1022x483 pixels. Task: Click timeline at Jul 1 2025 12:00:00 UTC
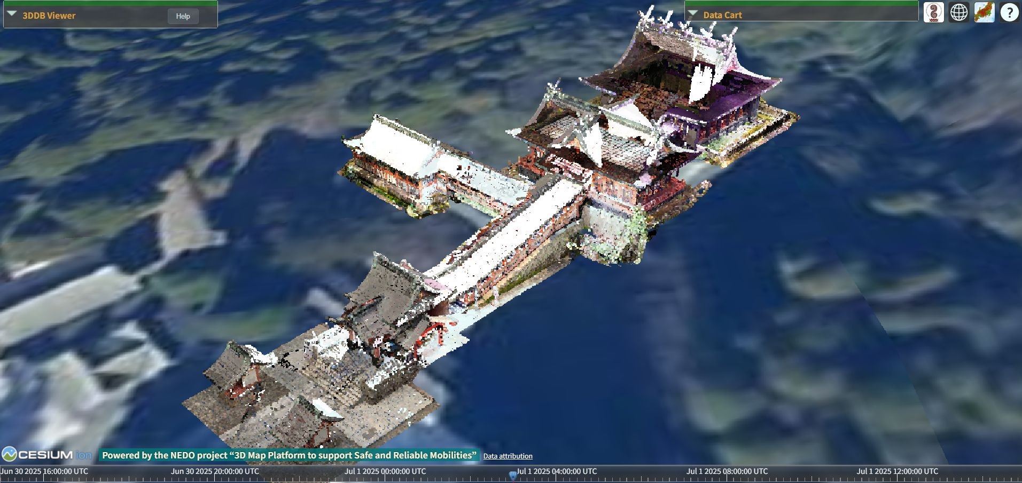(897, 472)
